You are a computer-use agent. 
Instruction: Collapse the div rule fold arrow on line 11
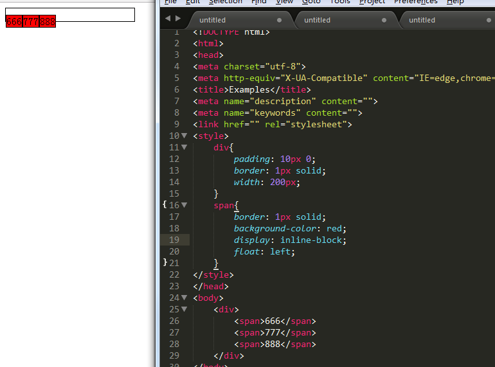pyautogui.click(x=184, y=147)
